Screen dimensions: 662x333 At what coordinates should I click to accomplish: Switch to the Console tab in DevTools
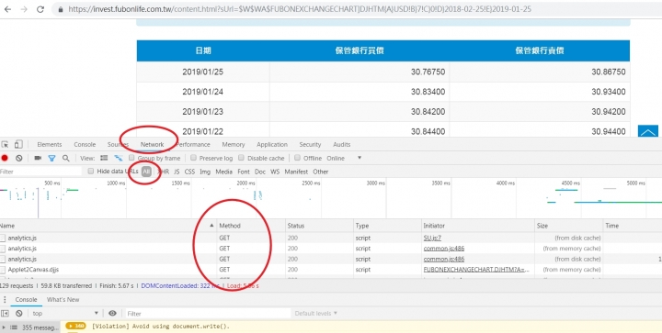tap(85, 144)
